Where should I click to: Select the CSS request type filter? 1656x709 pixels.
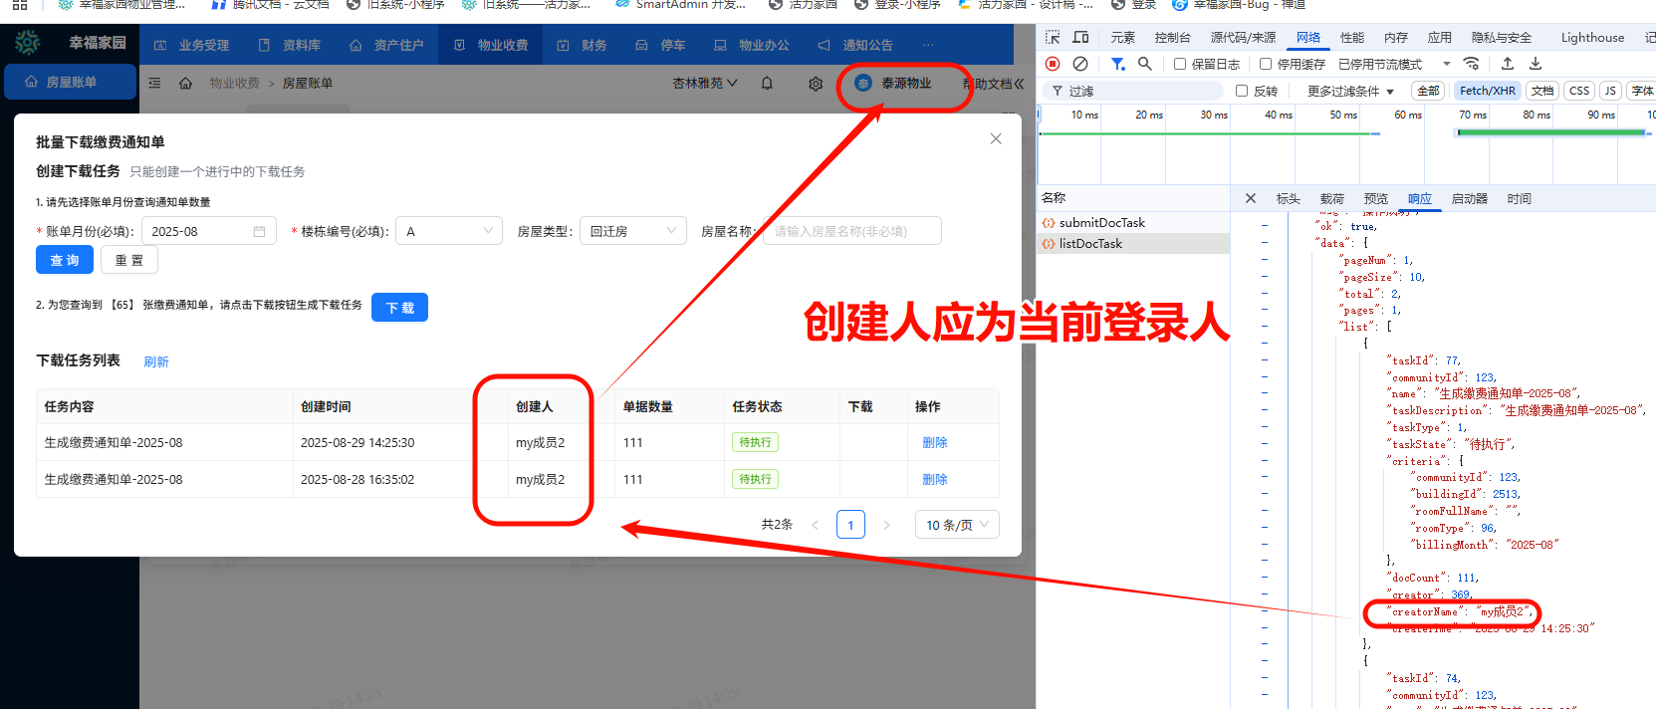point(1579,91)
